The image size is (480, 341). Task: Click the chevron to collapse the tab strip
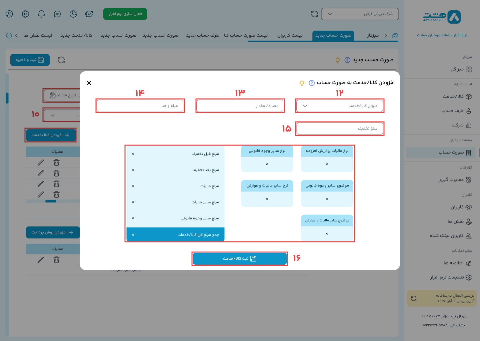click(x=16, y=35)
